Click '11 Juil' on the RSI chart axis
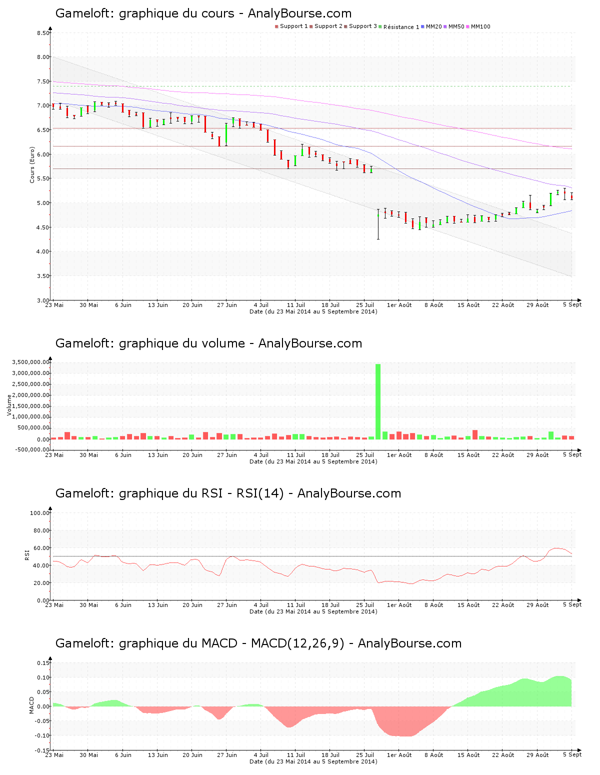Image resolution: width=600 pixels, height=775 pixels. (x=296, y=605)
